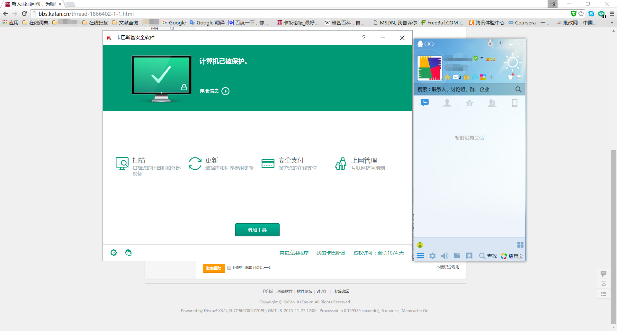Open Chrome menu hamburger icon
The width and height of the screenshot is (617, 331).
(x=612, y=14)
